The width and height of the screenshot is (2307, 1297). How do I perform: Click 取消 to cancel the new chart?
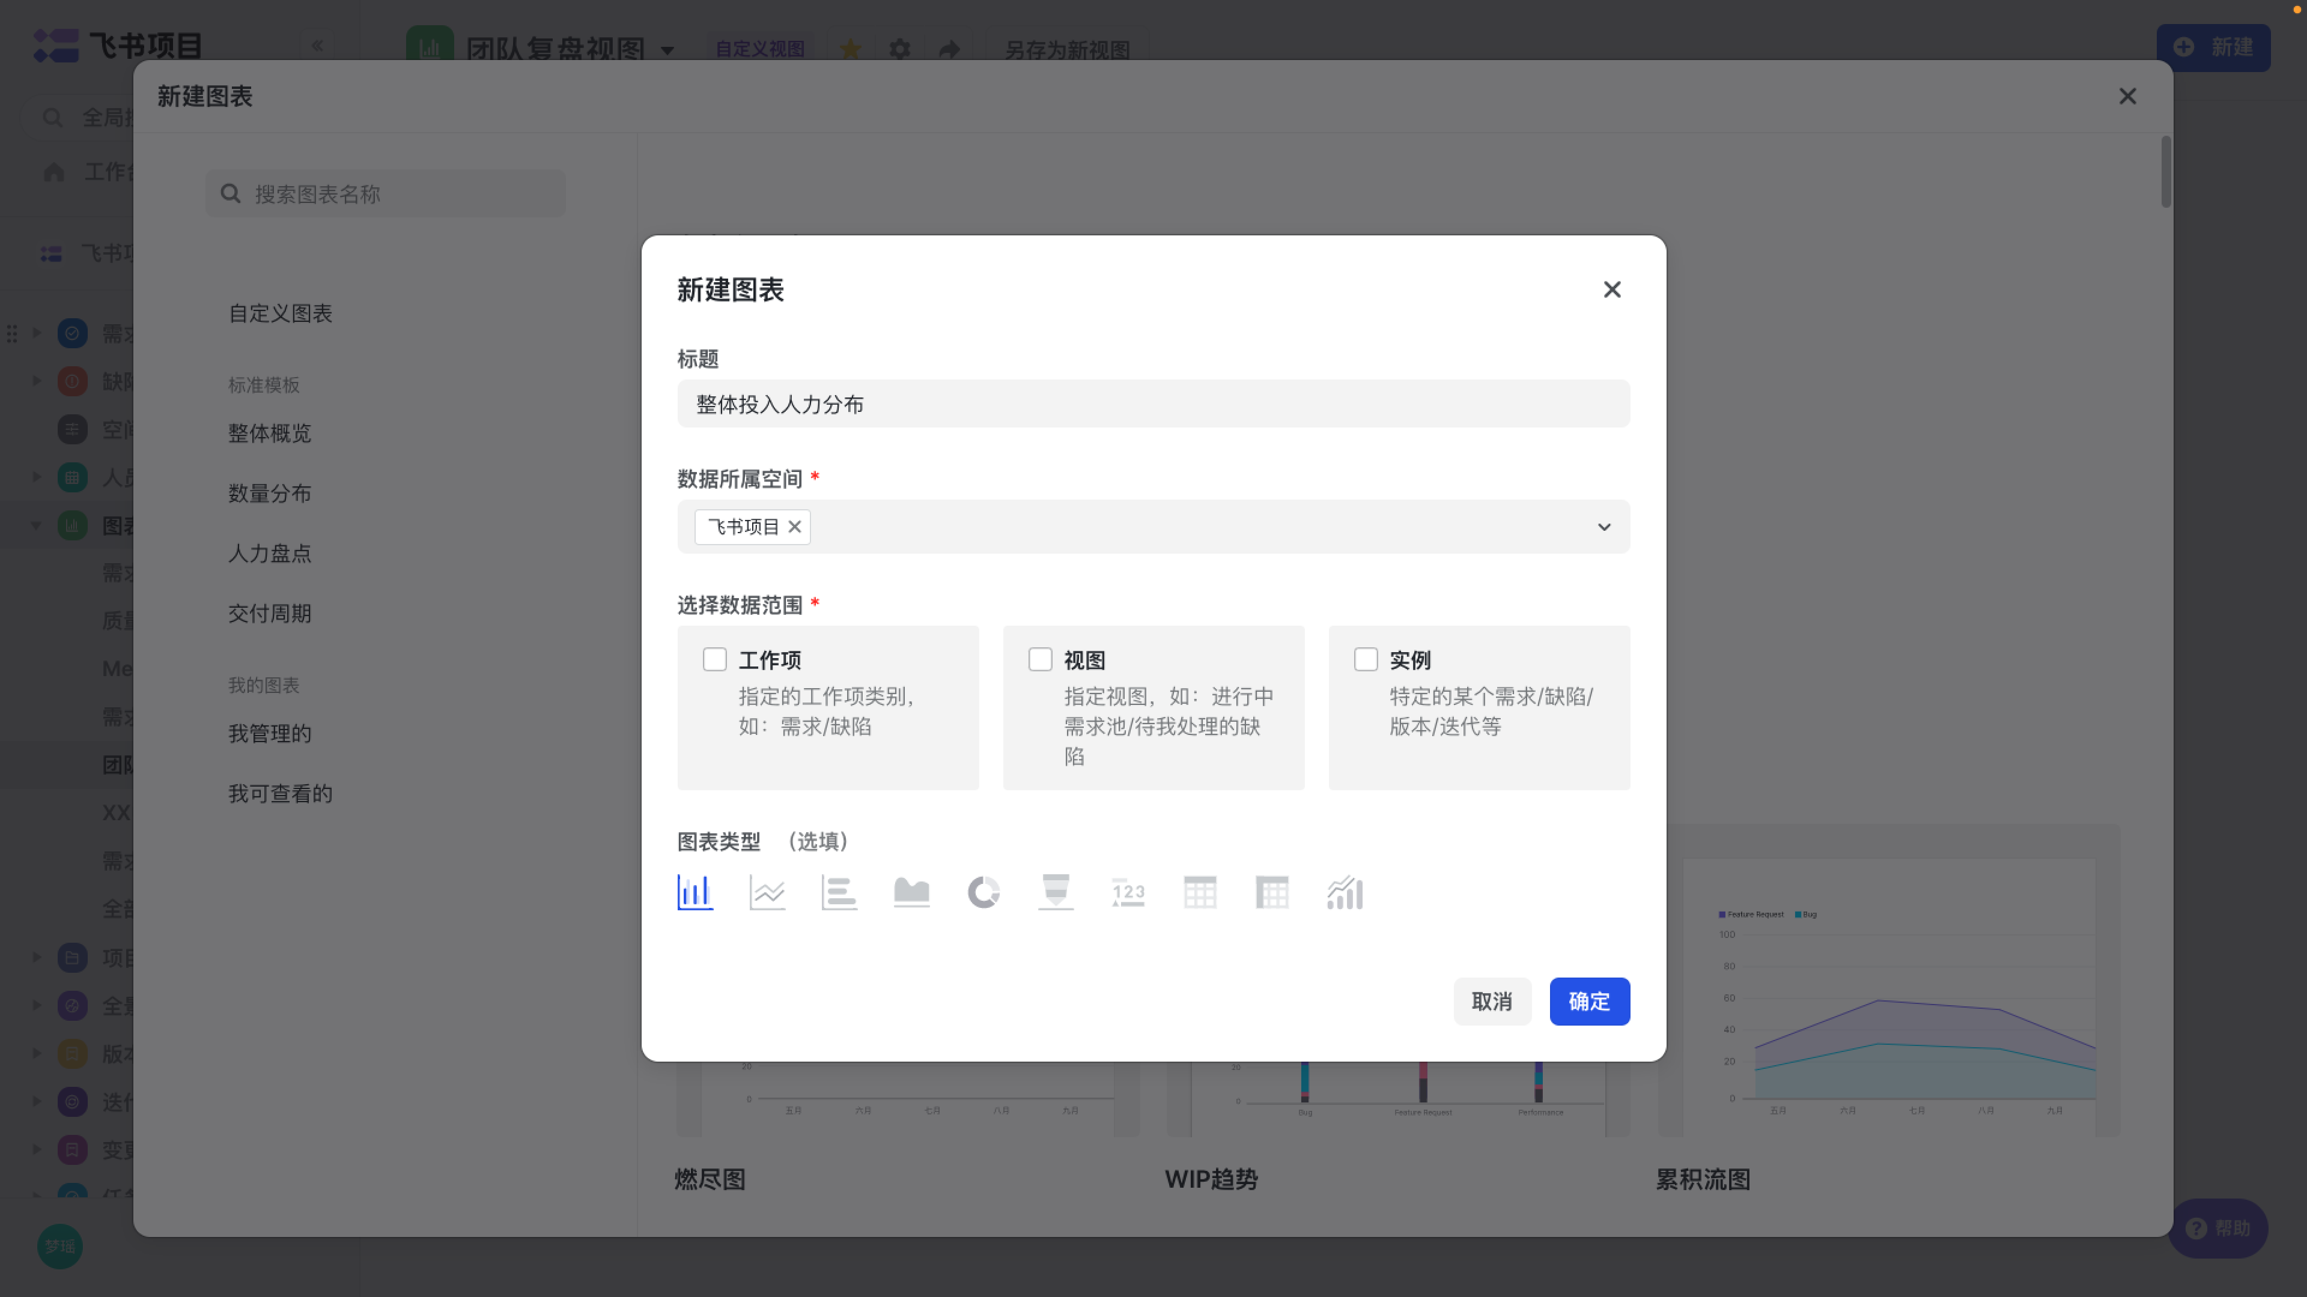[x=1492, y=1002]
